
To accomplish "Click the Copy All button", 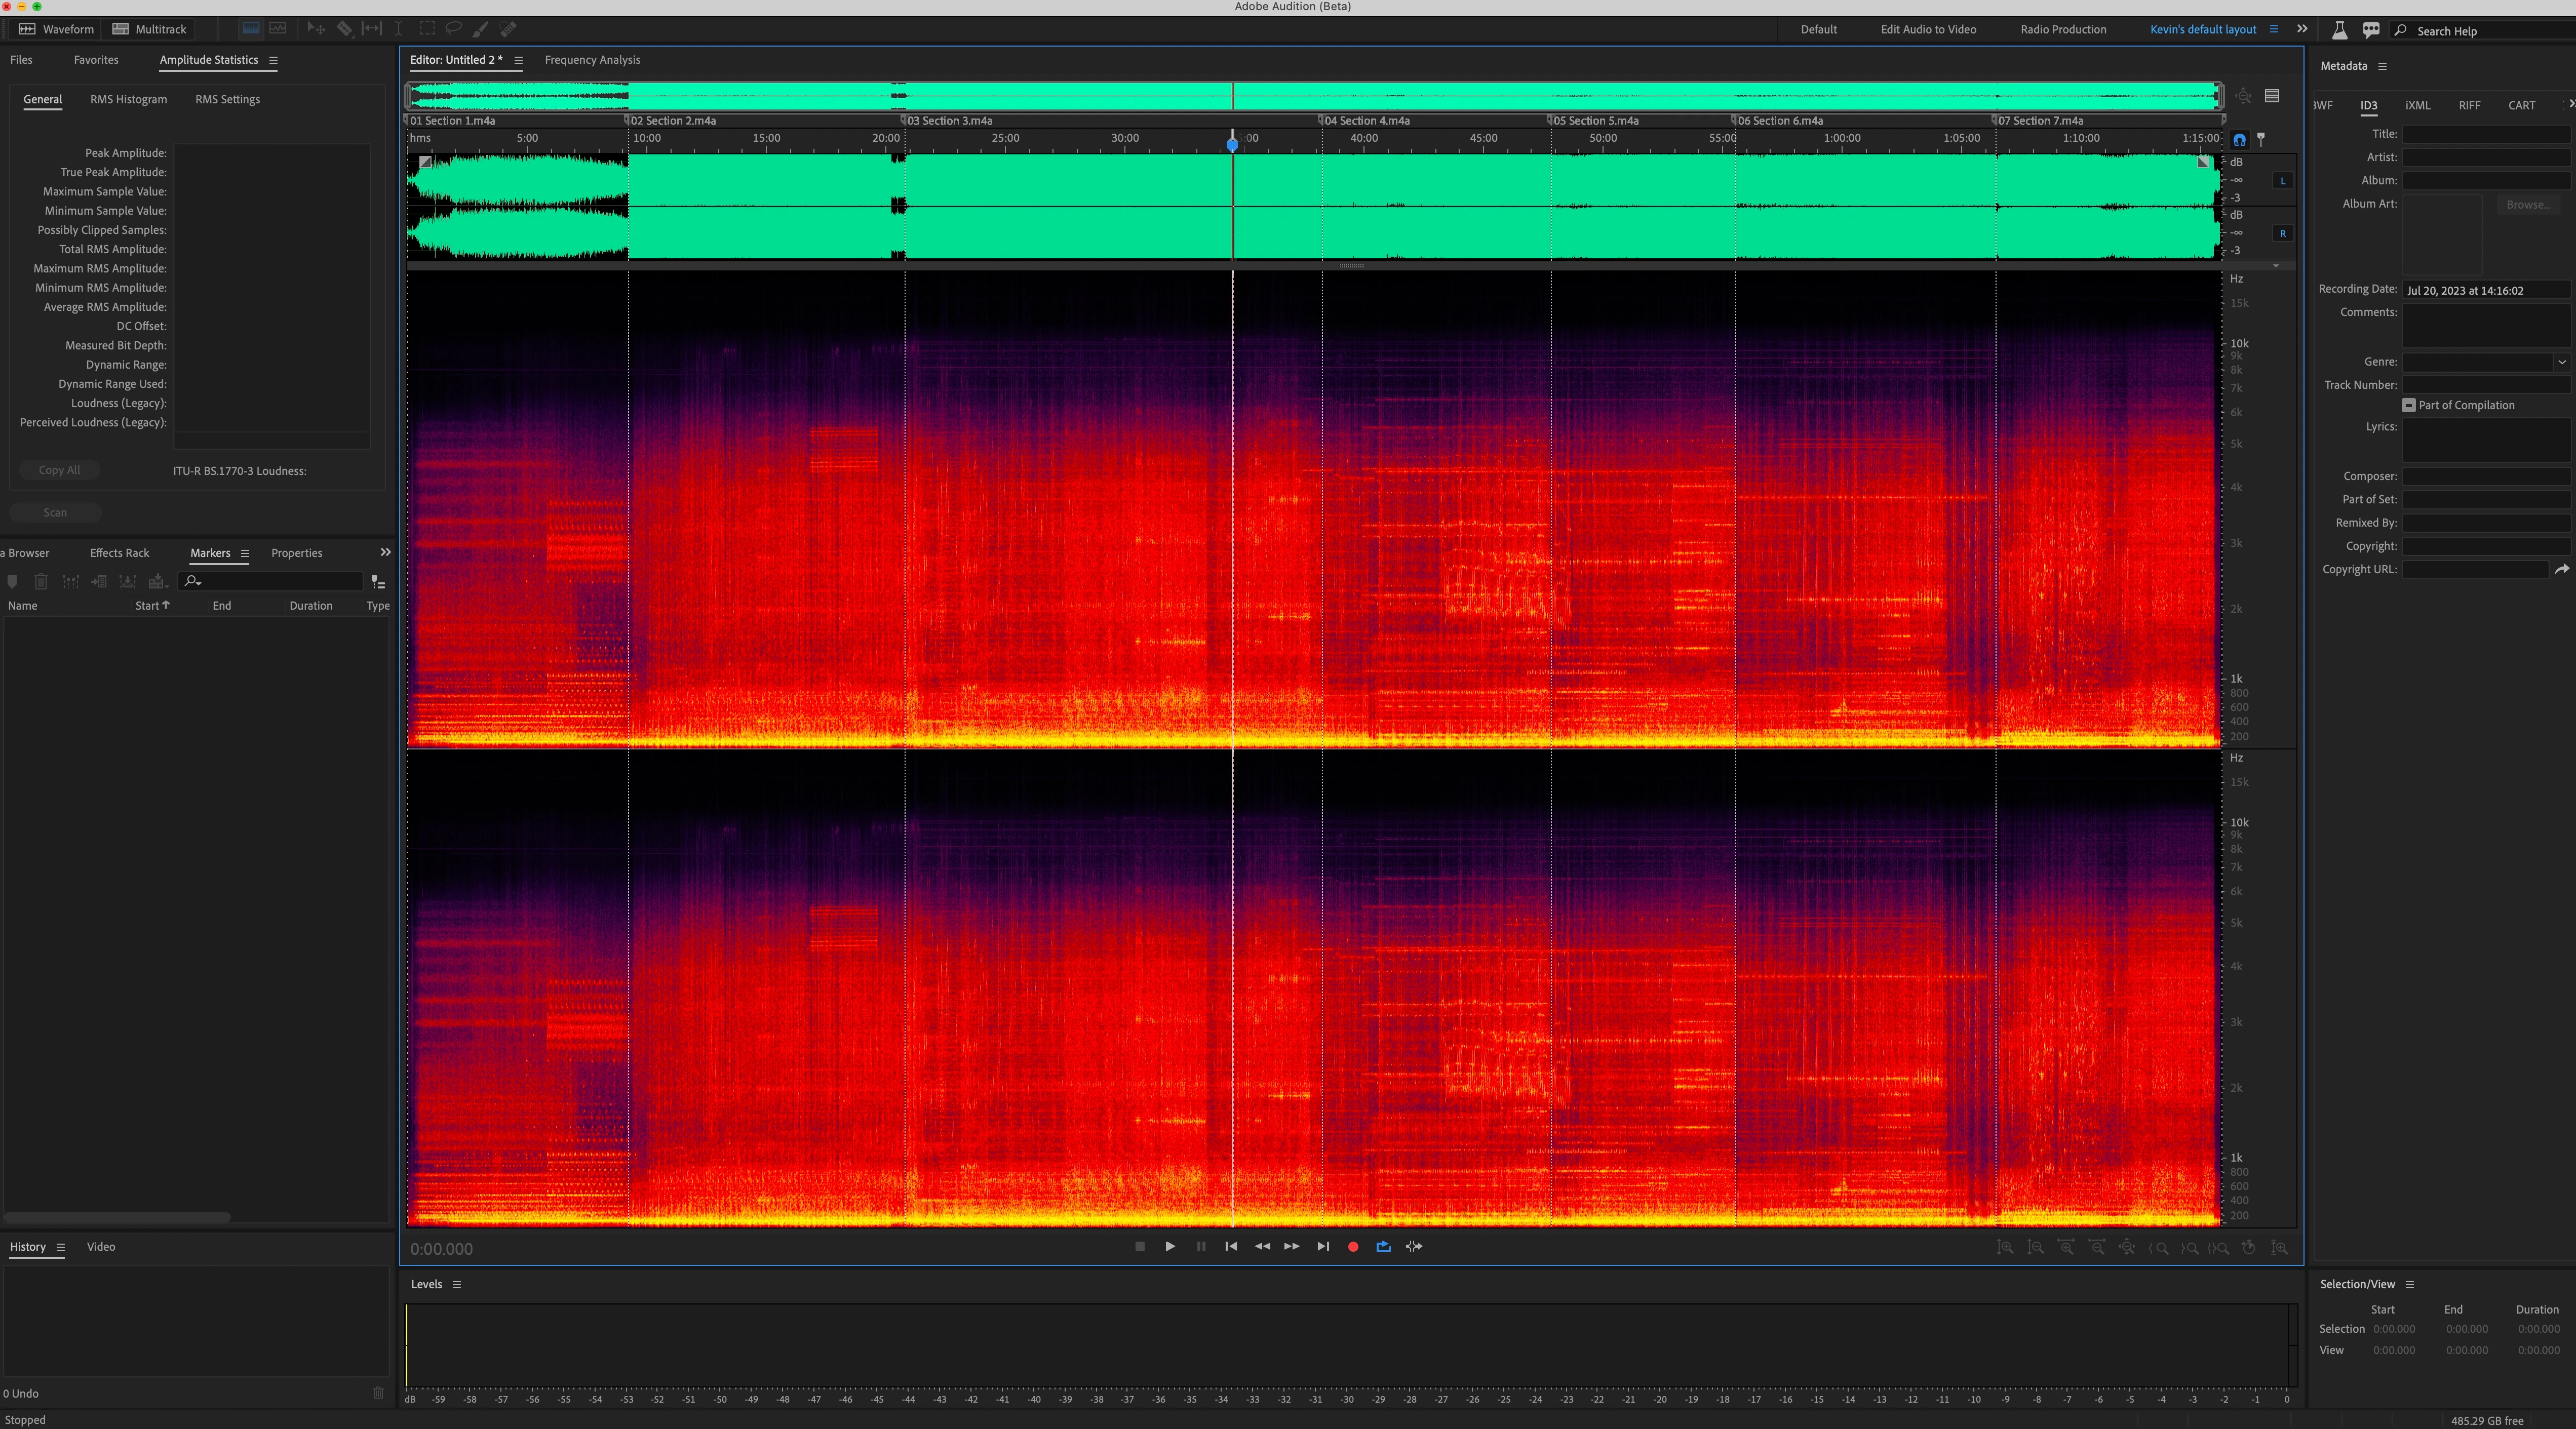I will 59,470.
